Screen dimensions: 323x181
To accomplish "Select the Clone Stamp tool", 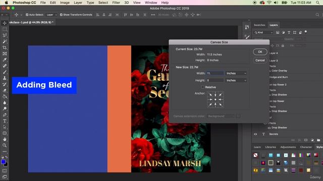I will [5, 78].
